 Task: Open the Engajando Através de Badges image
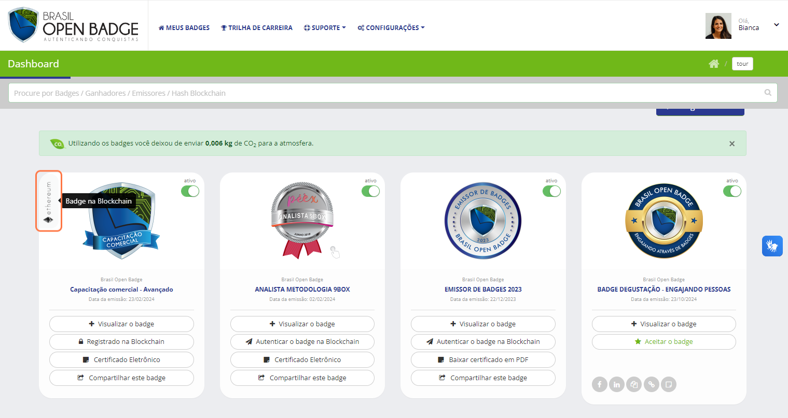click(x=664, y=221)
